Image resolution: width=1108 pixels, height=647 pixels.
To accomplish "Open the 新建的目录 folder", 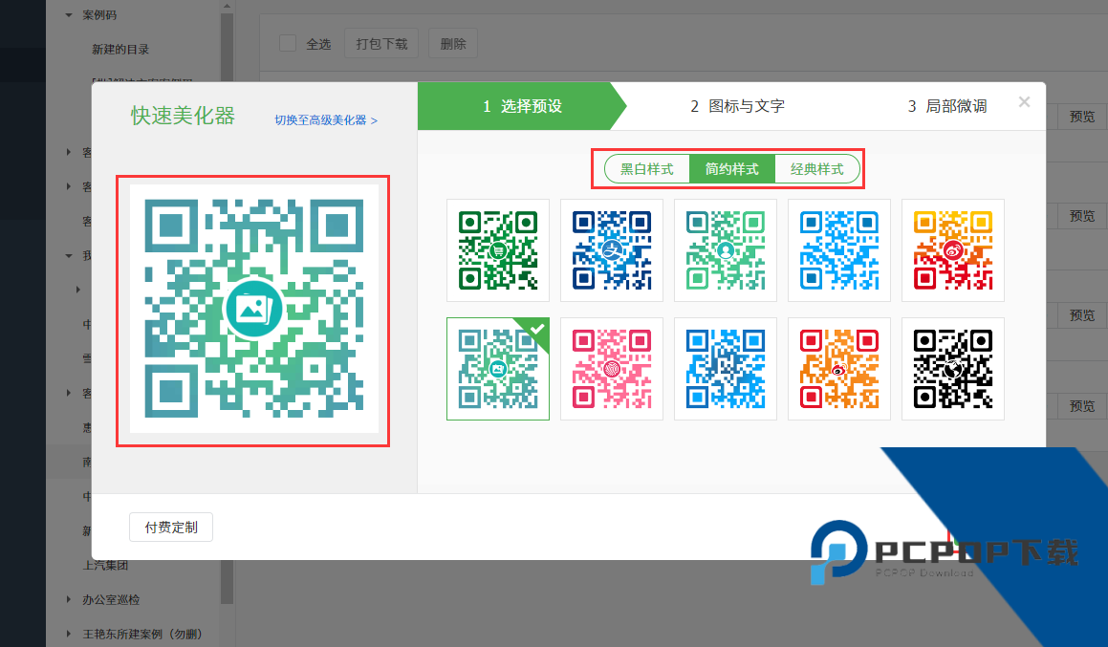I will (x=120, y=50).
